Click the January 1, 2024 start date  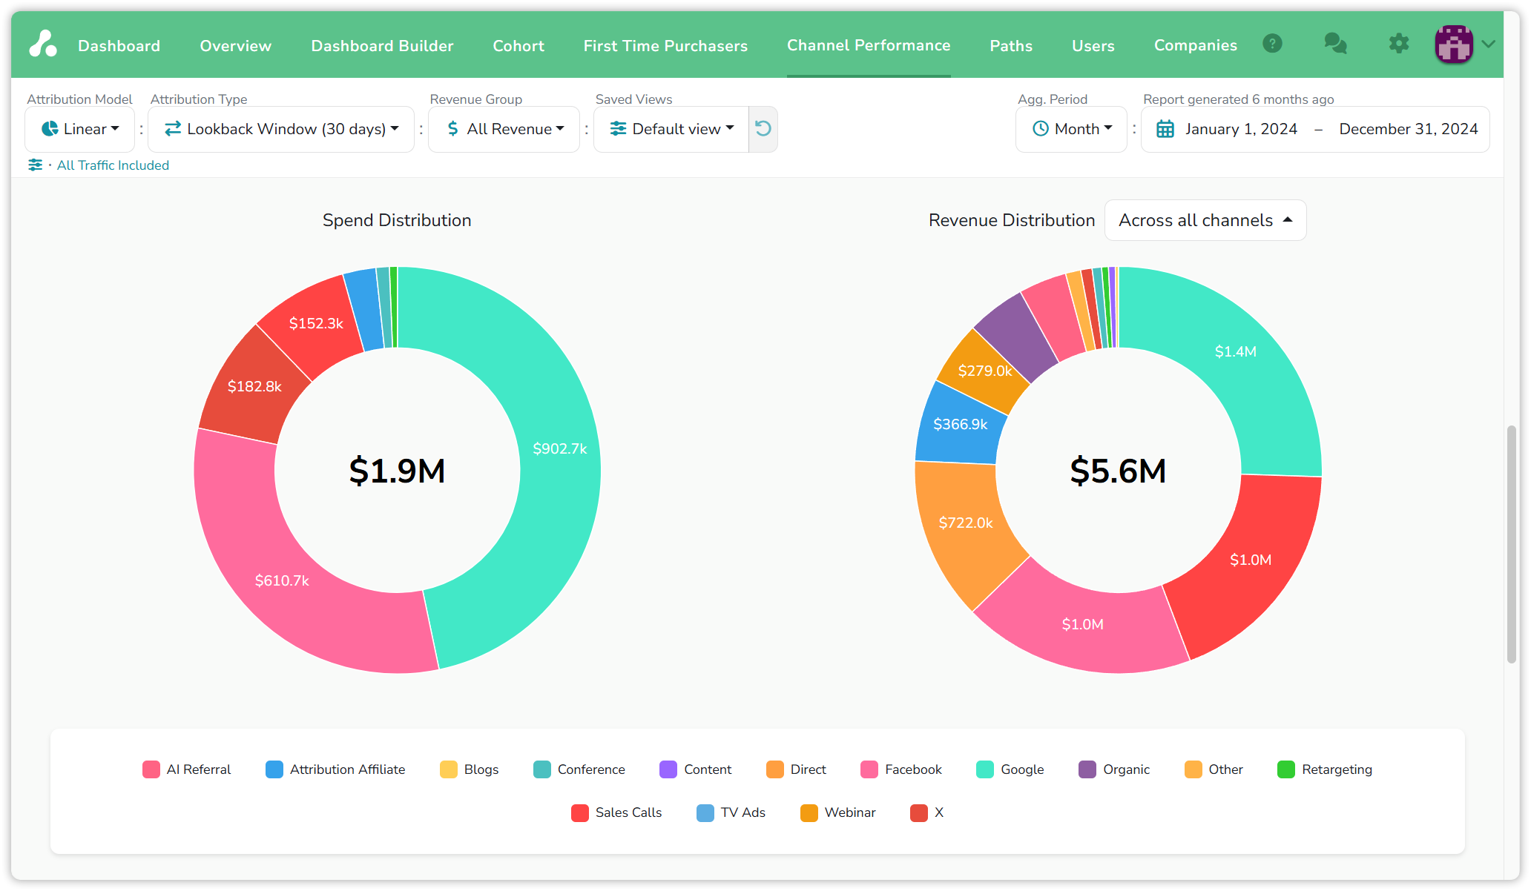coord(1241,129)
